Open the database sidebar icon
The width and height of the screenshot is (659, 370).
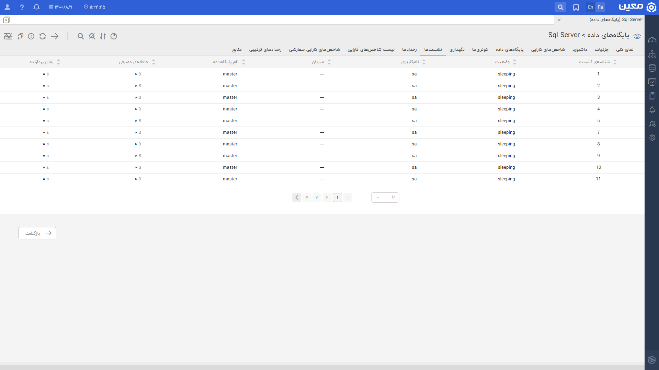click(652, 68)
